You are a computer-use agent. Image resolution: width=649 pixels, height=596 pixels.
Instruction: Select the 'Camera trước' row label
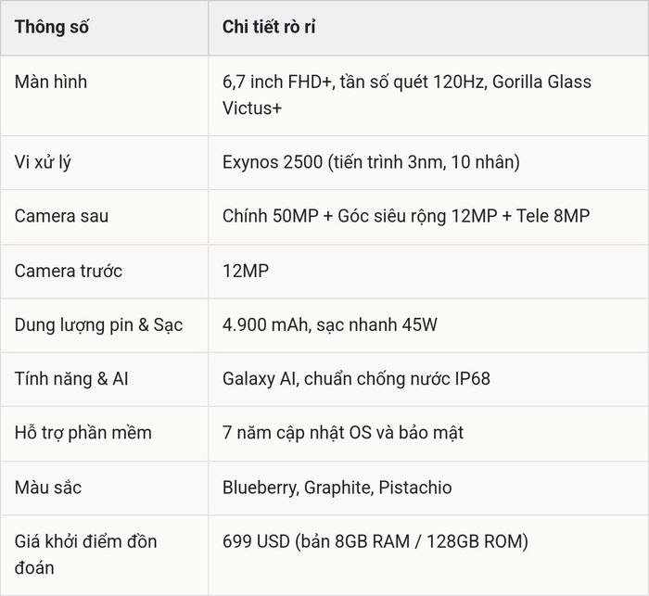[x=69, y=271]
